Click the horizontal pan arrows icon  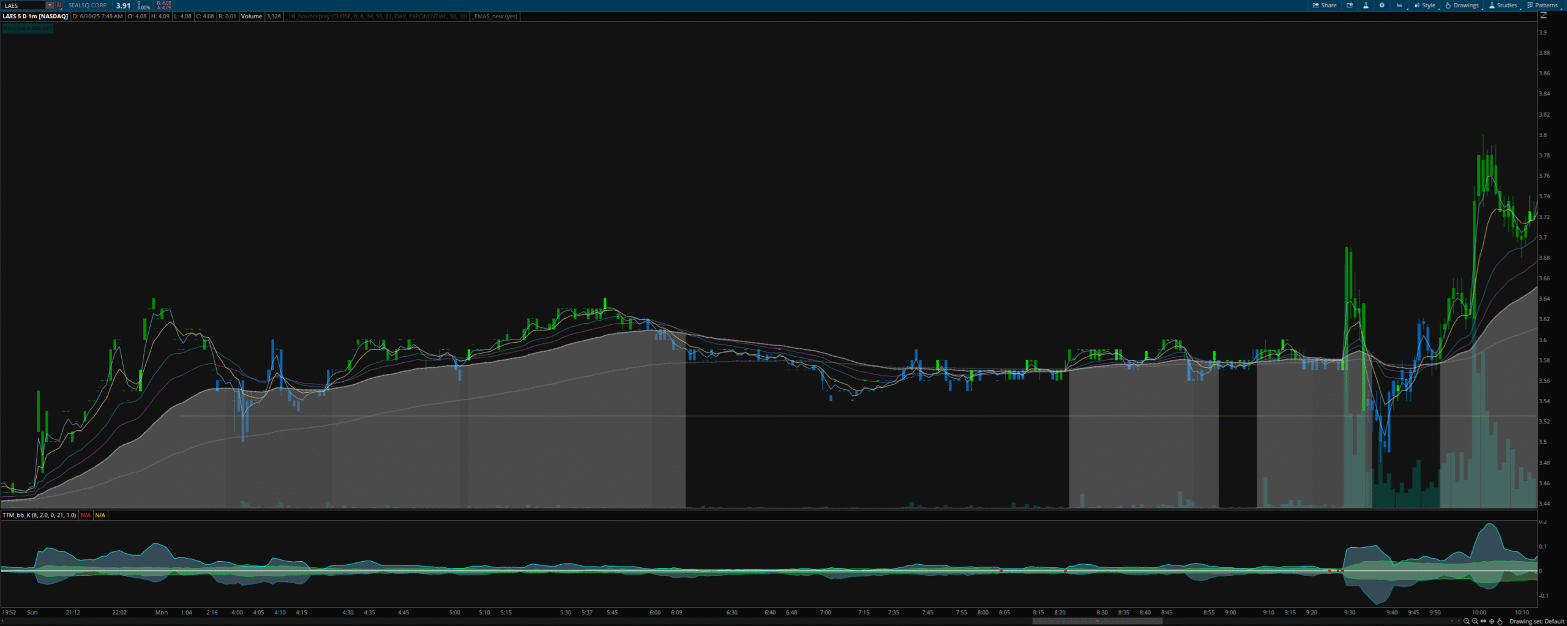coord(1483,621)
